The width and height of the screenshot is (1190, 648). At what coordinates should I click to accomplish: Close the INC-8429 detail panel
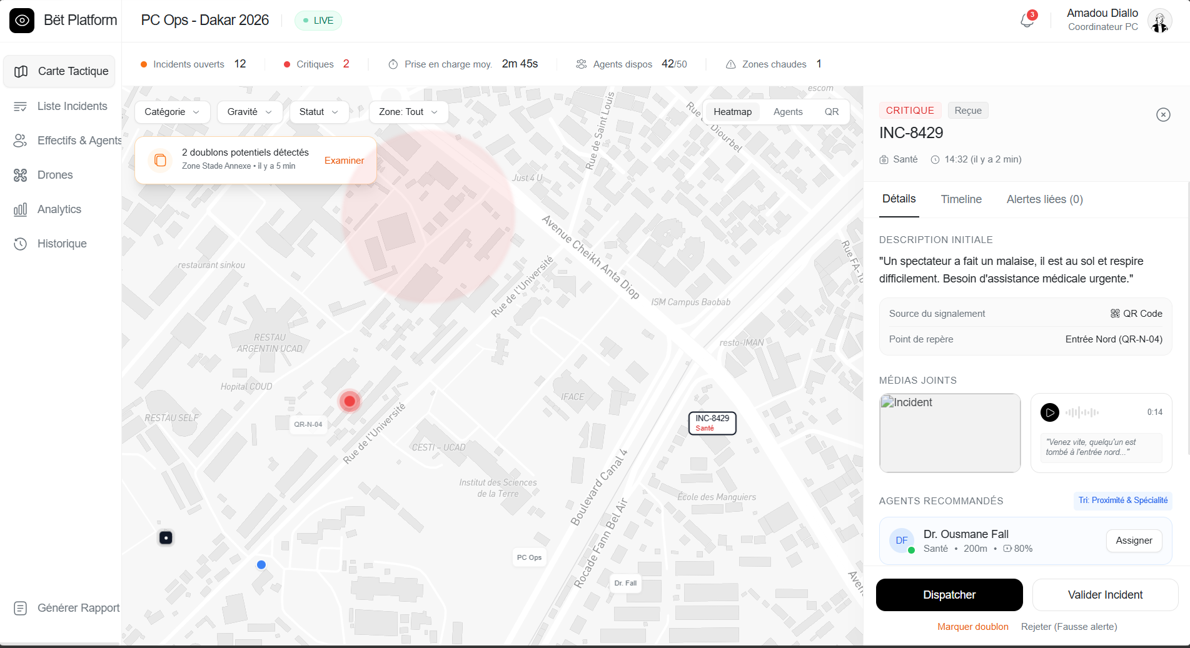tap(1163, 114)
